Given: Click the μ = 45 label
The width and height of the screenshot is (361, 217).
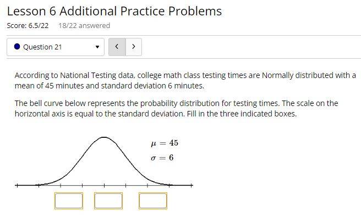Looking at the screenshot, I should pyautogui.click(x=165, y=143).
